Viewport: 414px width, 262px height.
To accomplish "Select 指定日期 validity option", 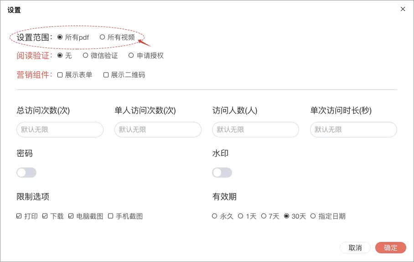I will tap(313, 216).
